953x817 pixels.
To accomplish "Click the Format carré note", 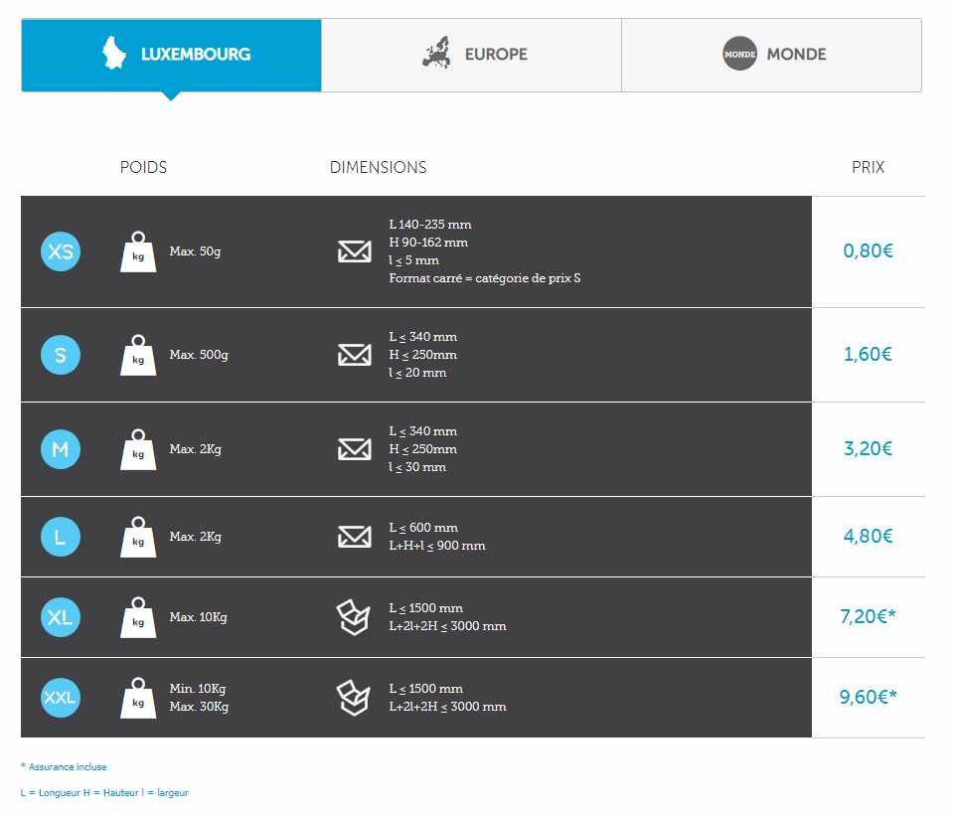I will pos(485,278).
